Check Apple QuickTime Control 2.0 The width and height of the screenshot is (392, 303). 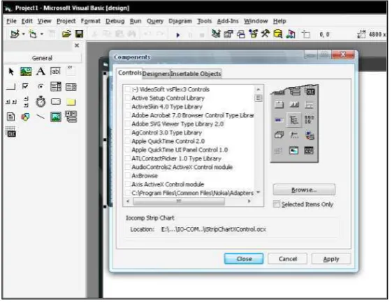tap(127, 141)
